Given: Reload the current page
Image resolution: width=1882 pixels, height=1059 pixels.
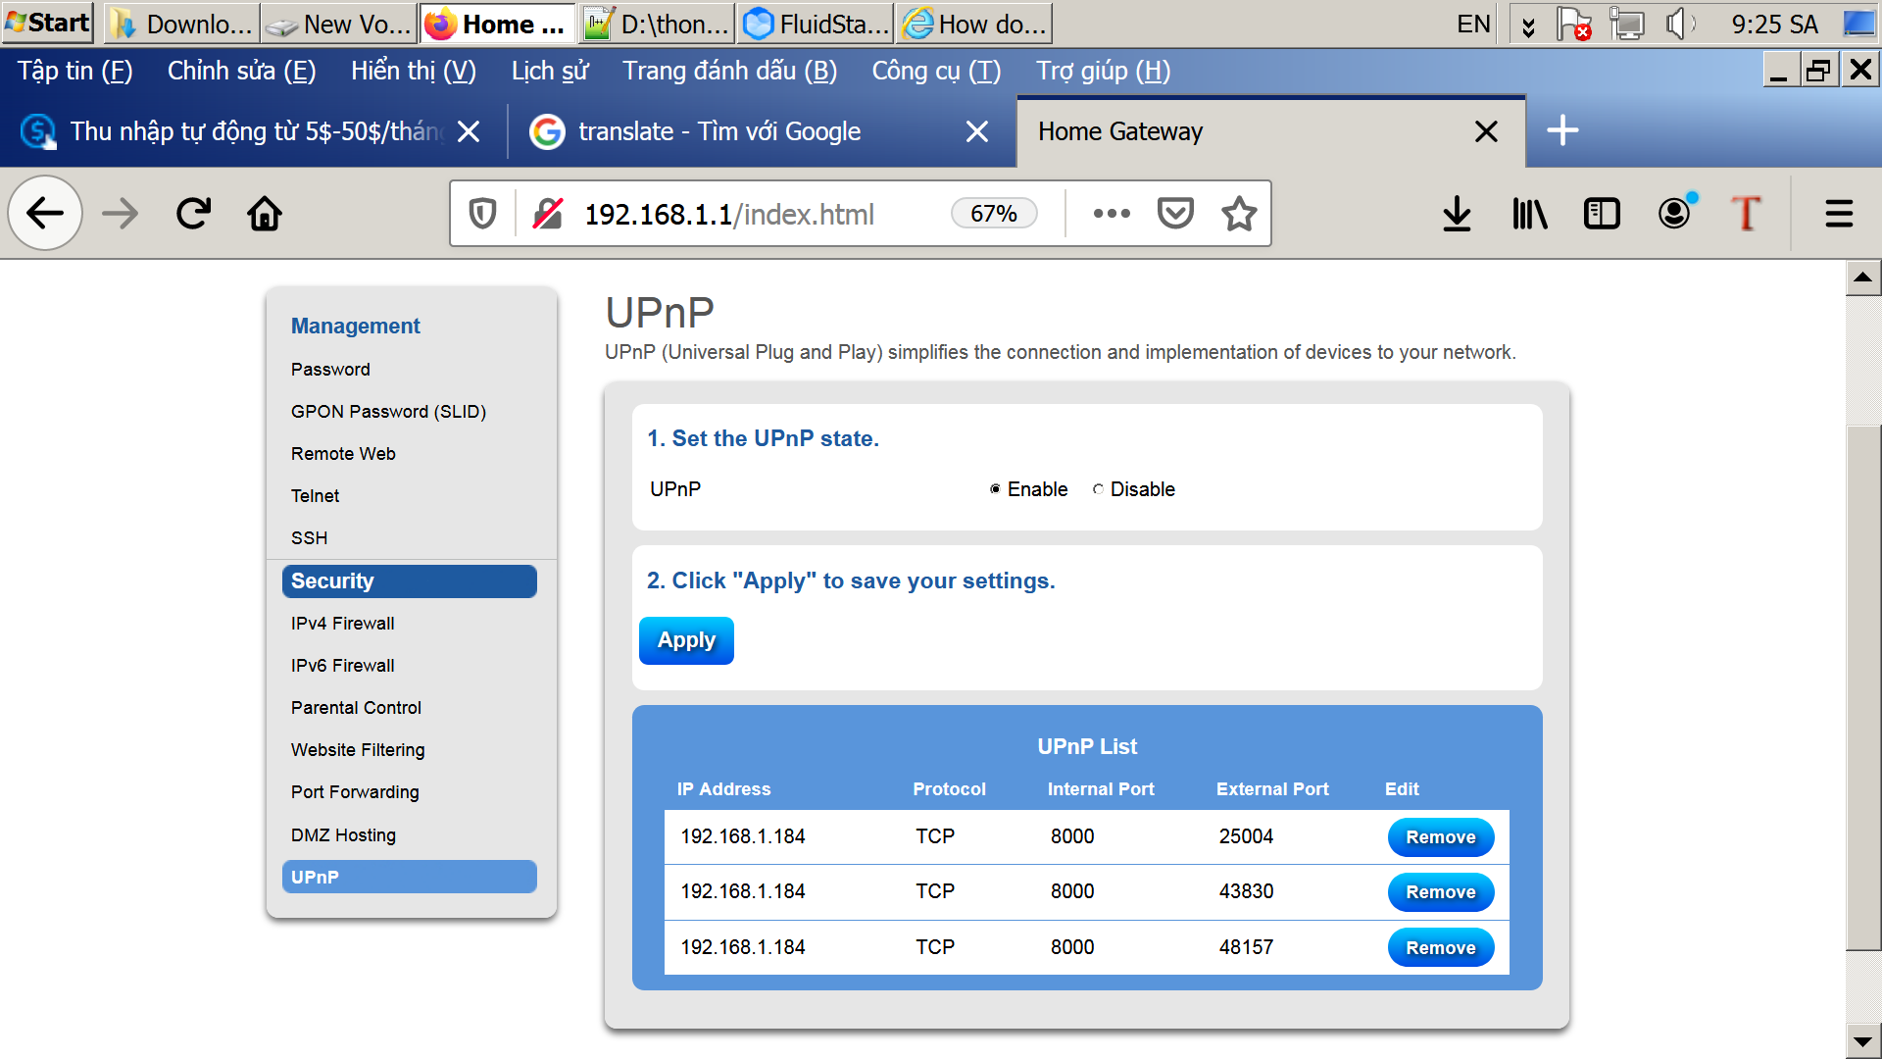Looking at the screenshot, I should point(193,214).
